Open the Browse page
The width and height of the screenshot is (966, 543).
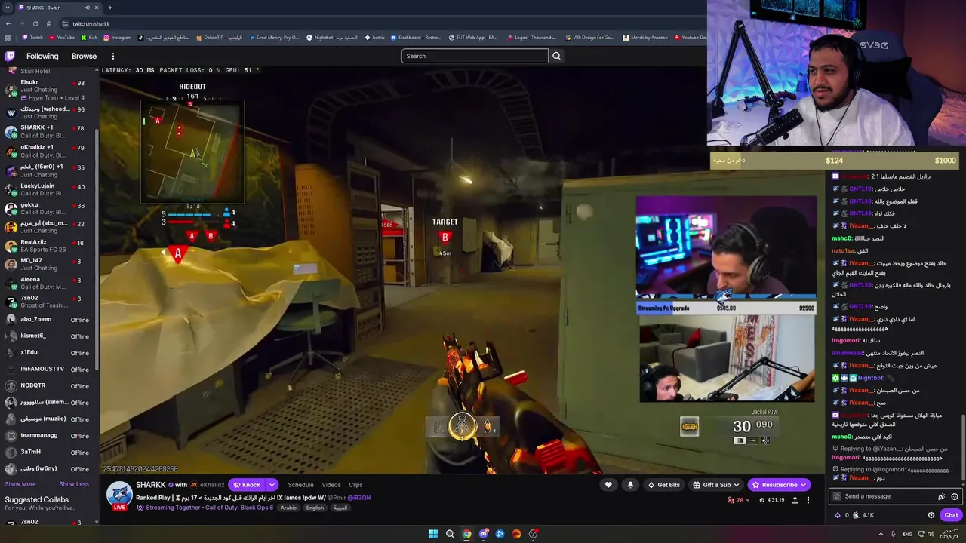point(84,56)
